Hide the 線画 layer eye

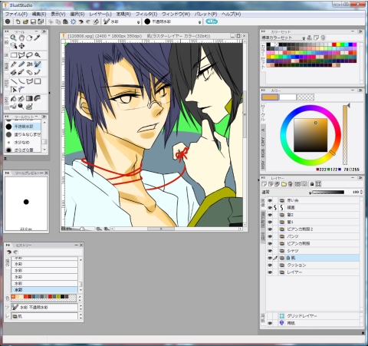(x=270, y=208)
